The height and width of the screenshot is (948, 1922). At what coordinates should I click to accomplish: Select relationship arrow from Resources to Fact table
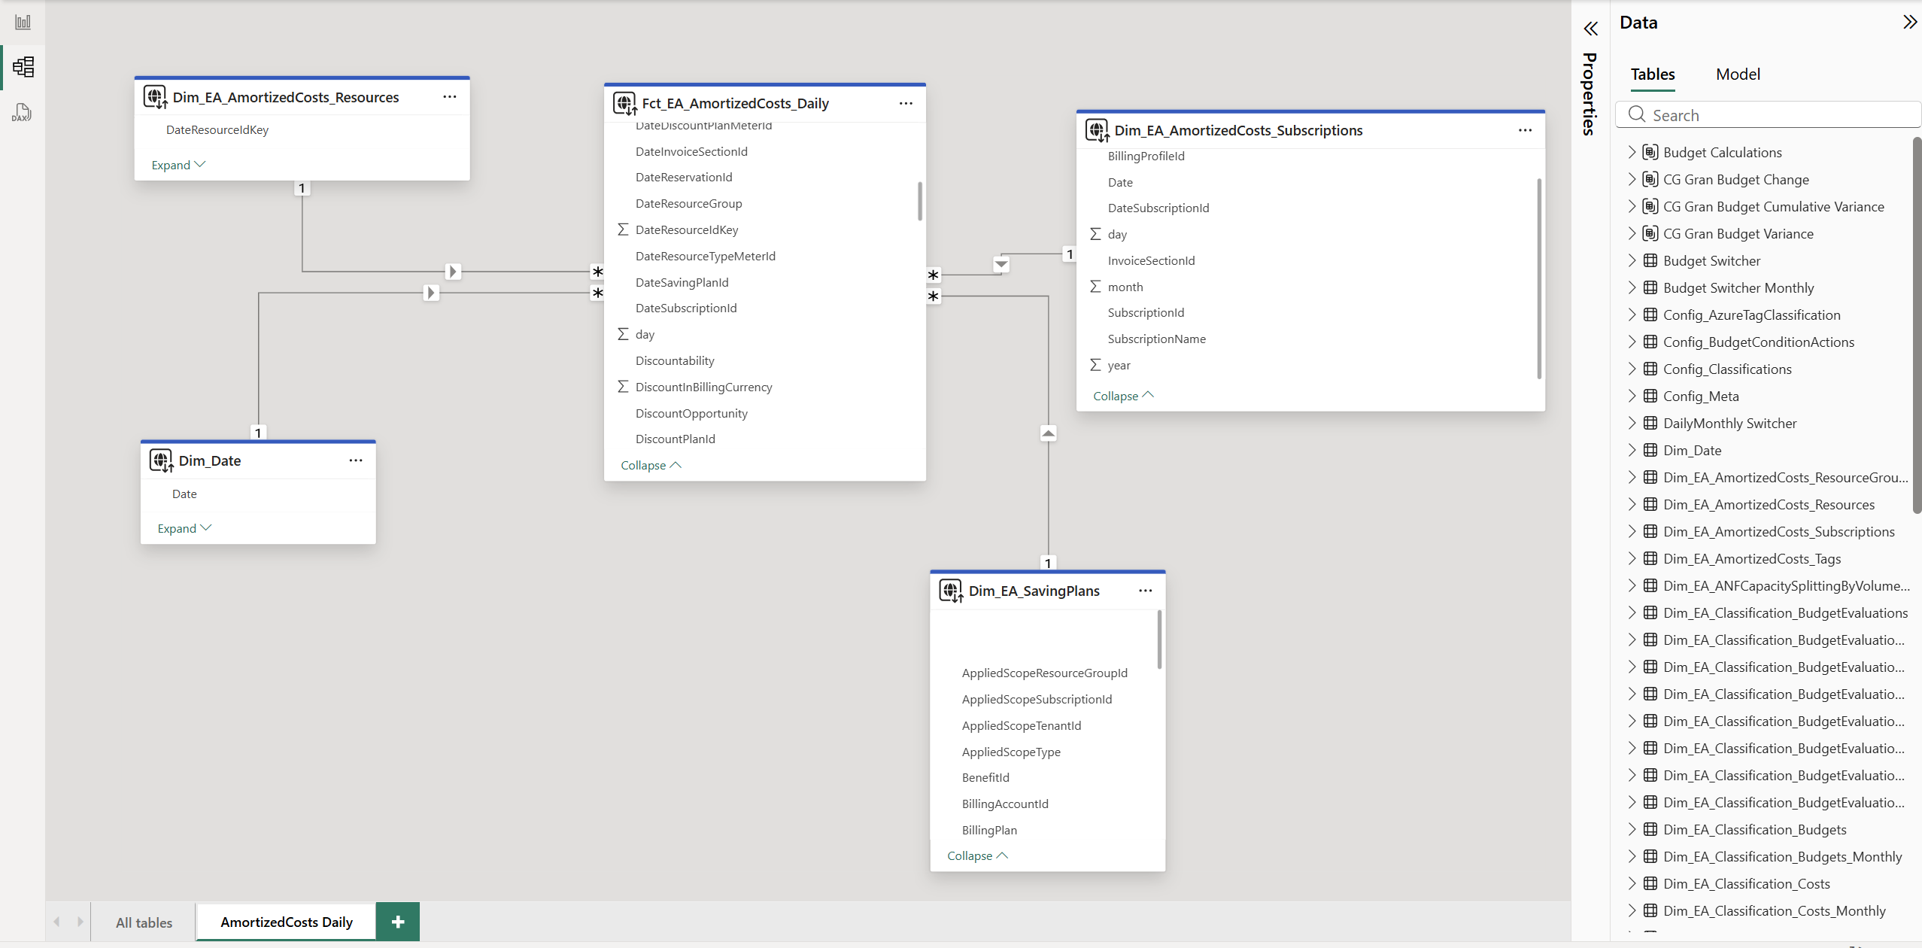pyautogui.click(x=453, y=272)
